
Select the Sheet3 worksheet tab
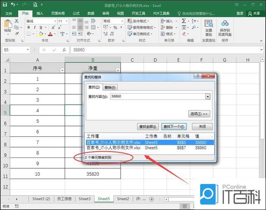point(85,199)
